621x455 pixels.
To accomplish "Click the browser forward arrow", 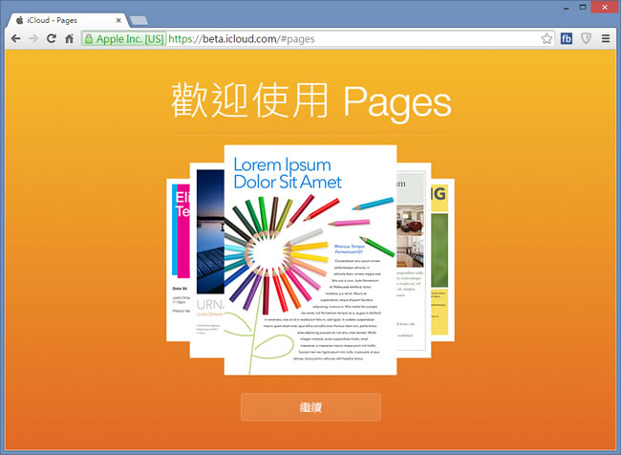I will (x=33, y=38).
